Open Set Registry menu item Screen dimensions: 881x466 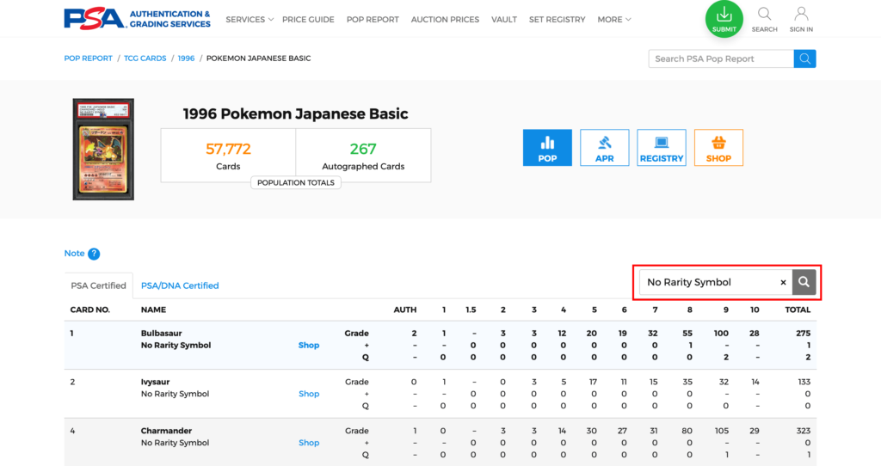pyautogui.click(x=557, y=19)
